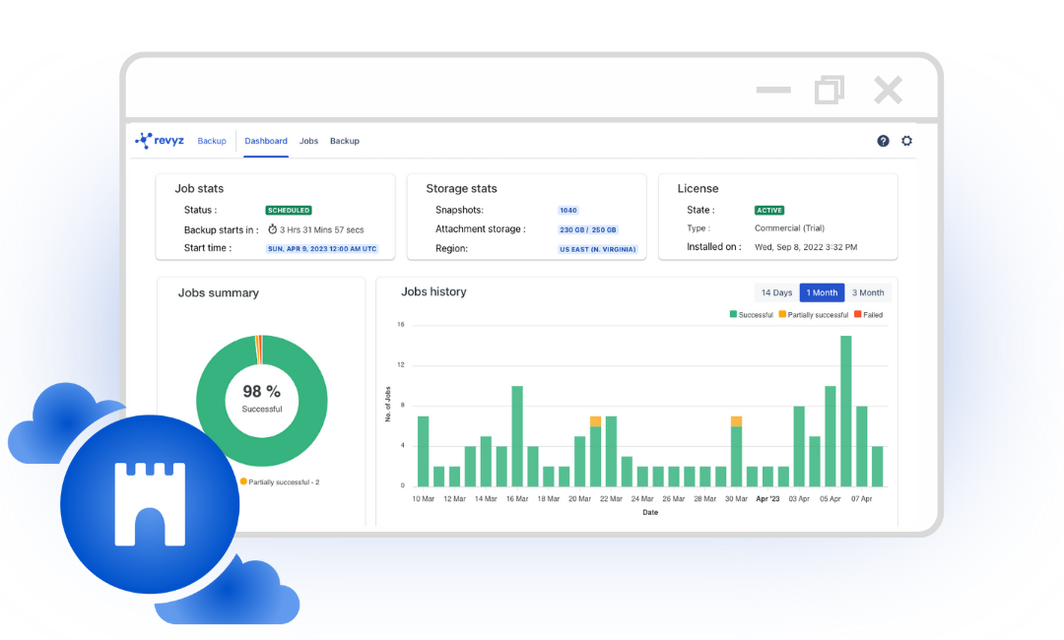The height and width of the screenshot is (640, 1064).
Task: Open the settings gear icon
Action: click(x=907, y=141)
